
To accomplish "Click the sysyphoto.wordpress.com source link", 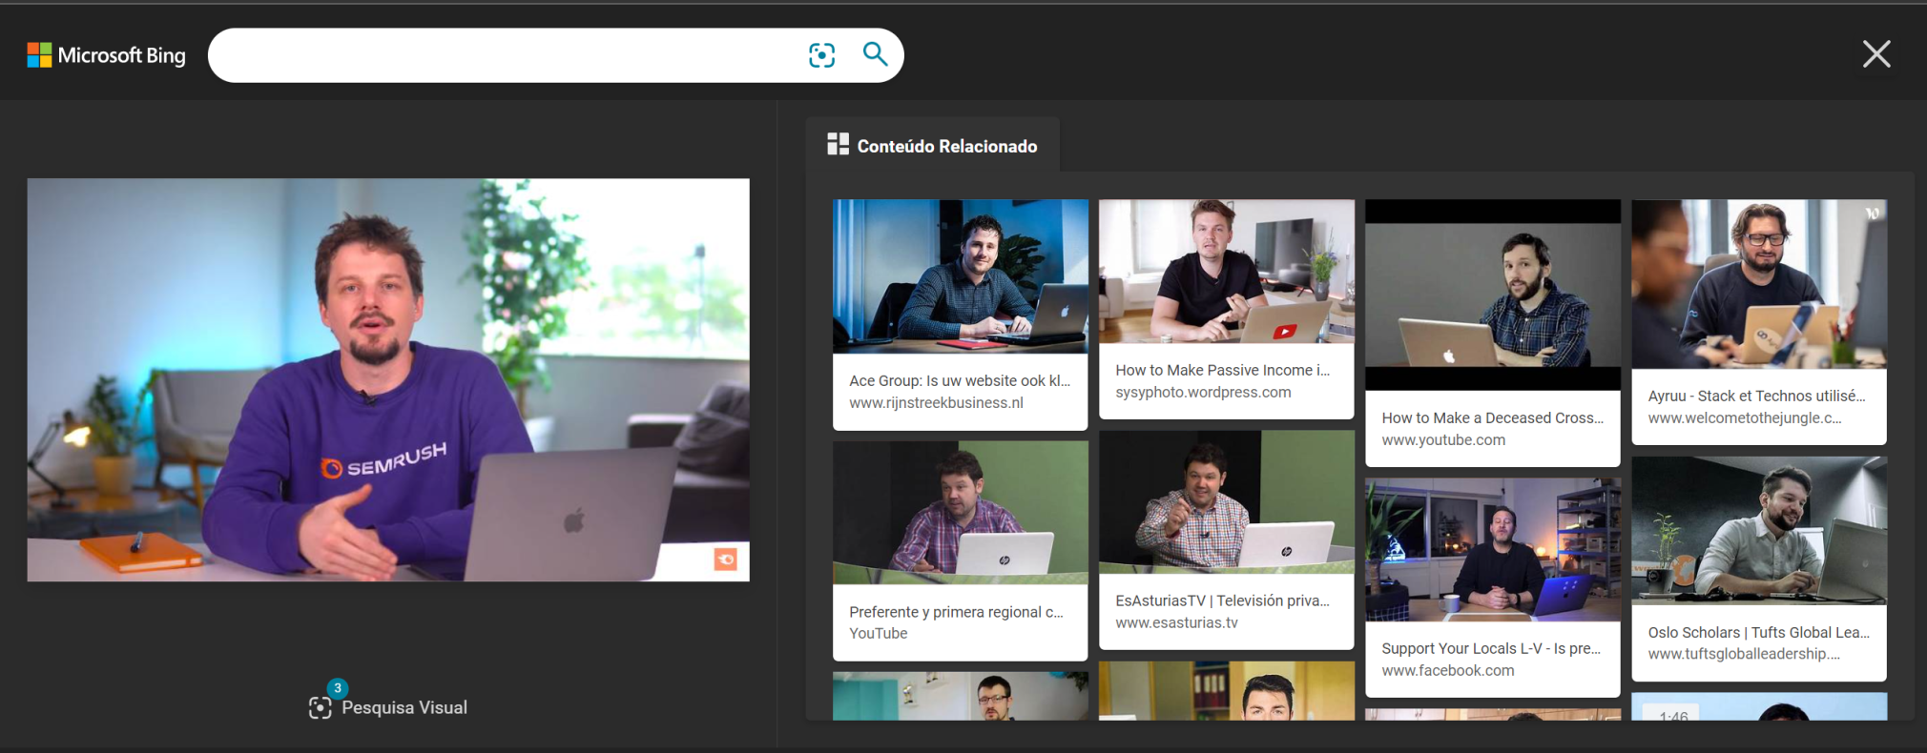I will tap(1203, 392).
